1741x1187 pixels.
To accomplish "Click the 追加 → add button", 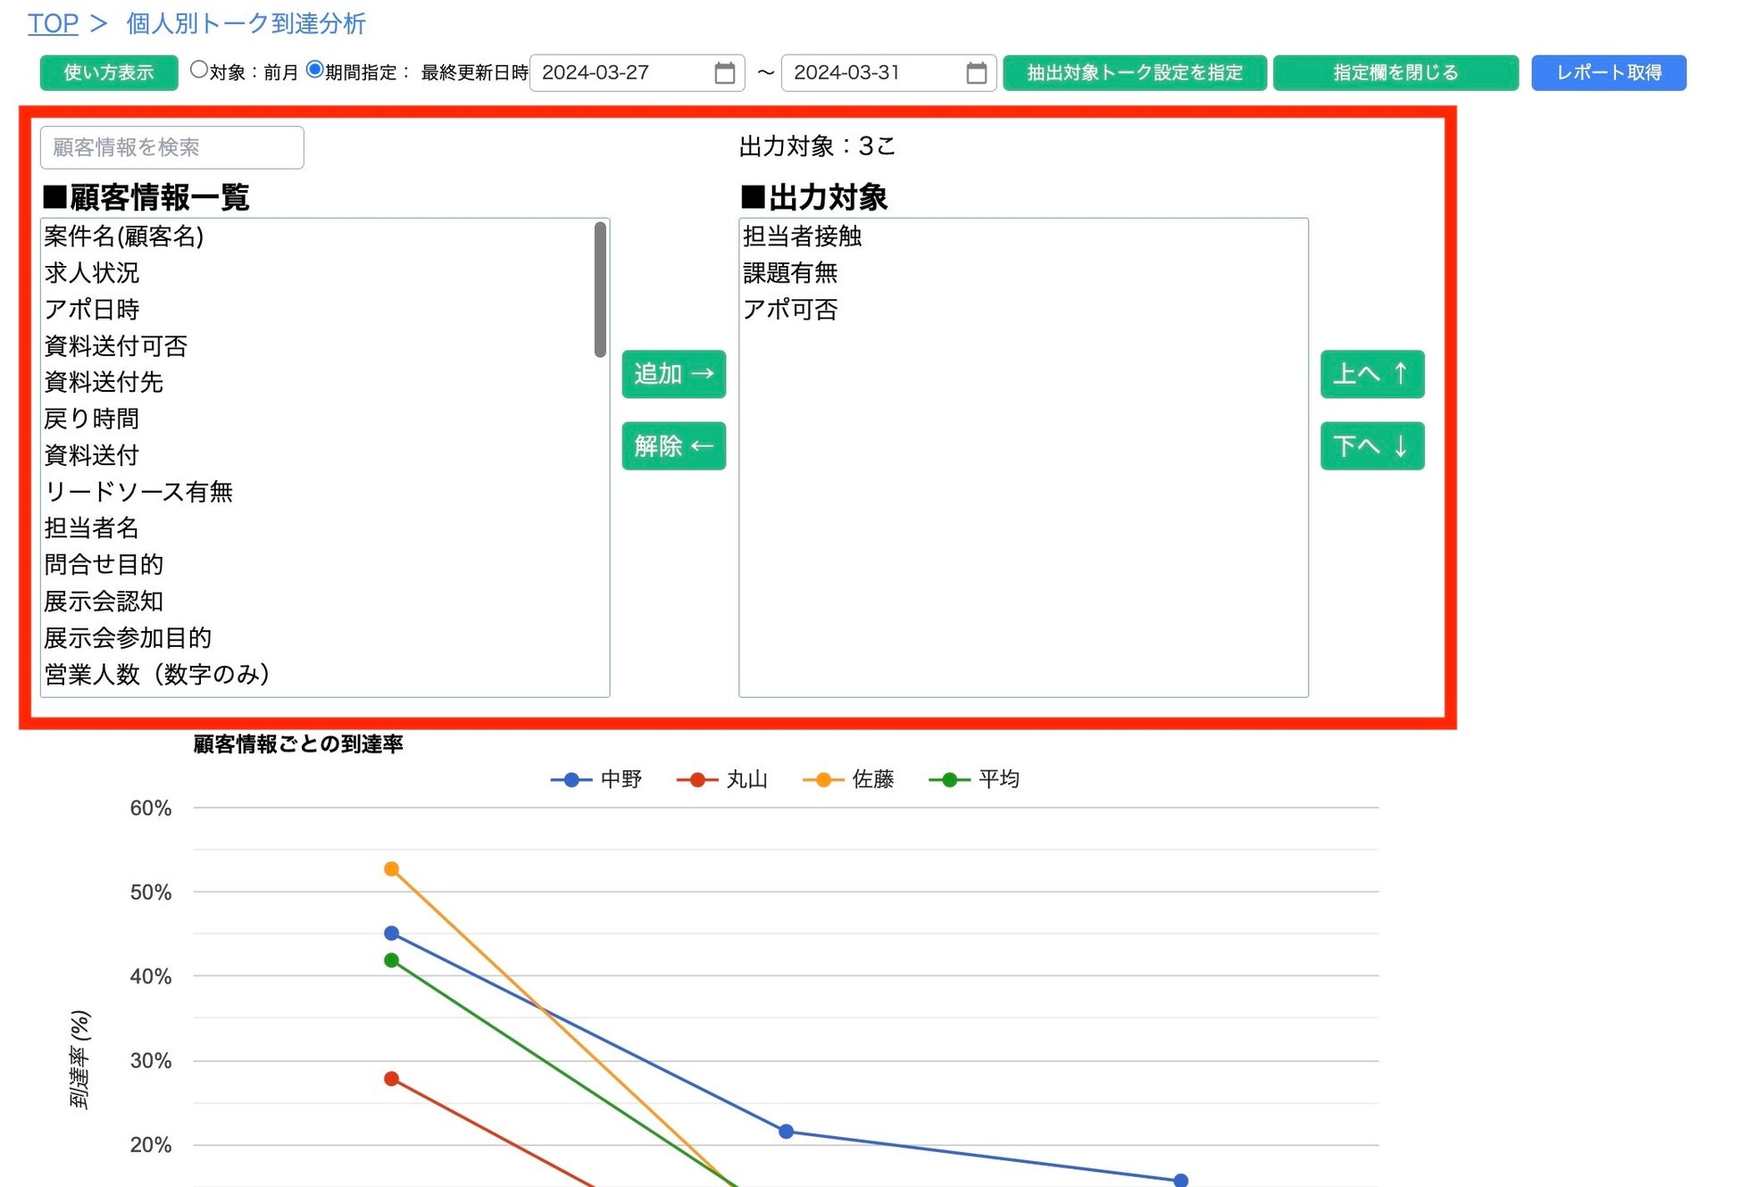I will point(673,374).
